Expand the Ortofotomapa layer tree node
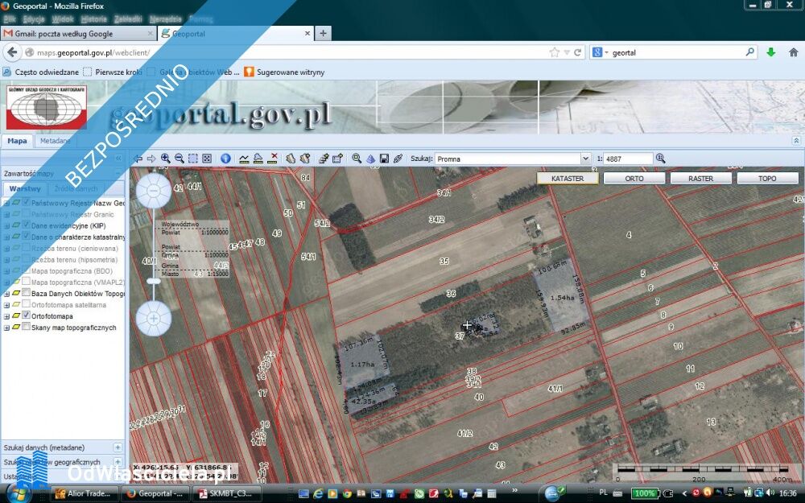The height and width of the screenshot is (503, 805). 6,316
